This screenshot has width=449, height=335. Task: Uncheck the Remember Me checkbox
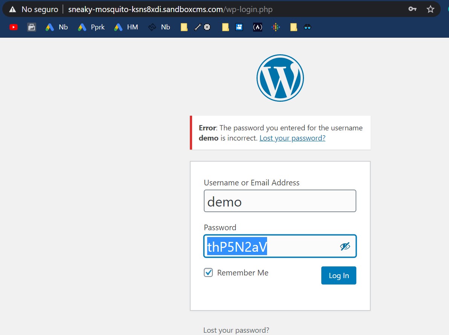point(208,272)
